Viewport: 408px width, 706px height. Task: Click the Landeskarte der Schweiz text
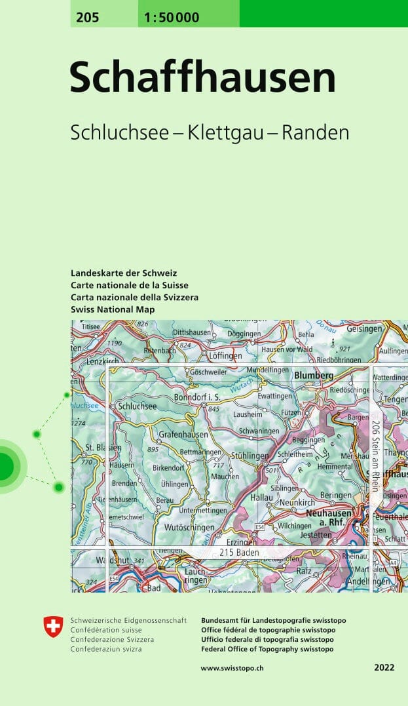pyautogui.click(x=124, y=273)
